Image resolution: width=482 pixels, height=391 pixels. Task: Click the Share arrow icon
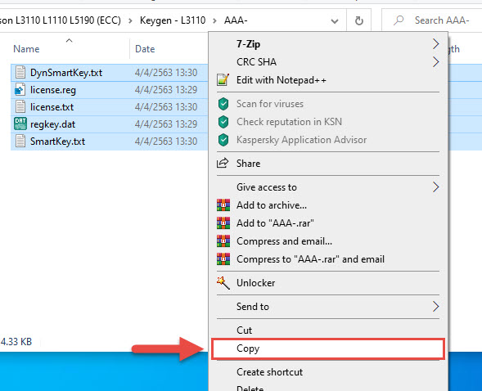point(223,163)
